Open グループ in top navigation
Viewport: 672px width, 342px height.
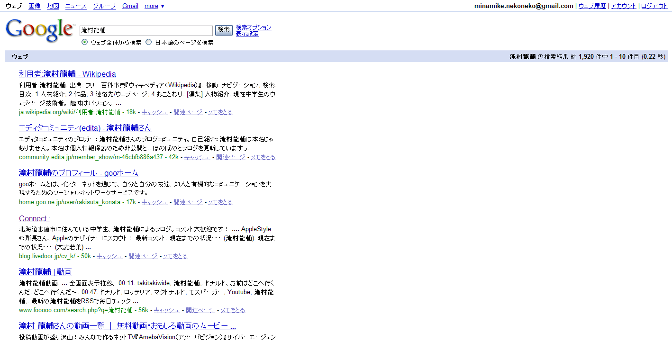point(104,6)
